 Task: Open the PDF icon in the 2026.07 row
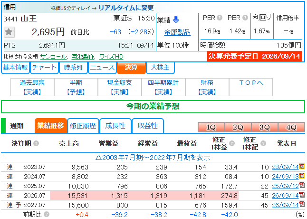tap(302, 195)
